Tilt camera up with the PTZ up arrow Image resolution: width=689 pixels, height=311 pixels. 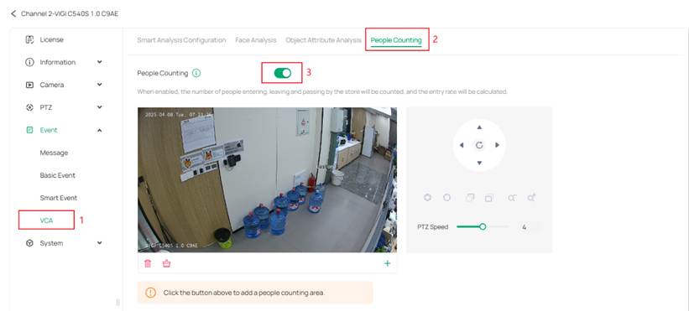coord(479,127)
